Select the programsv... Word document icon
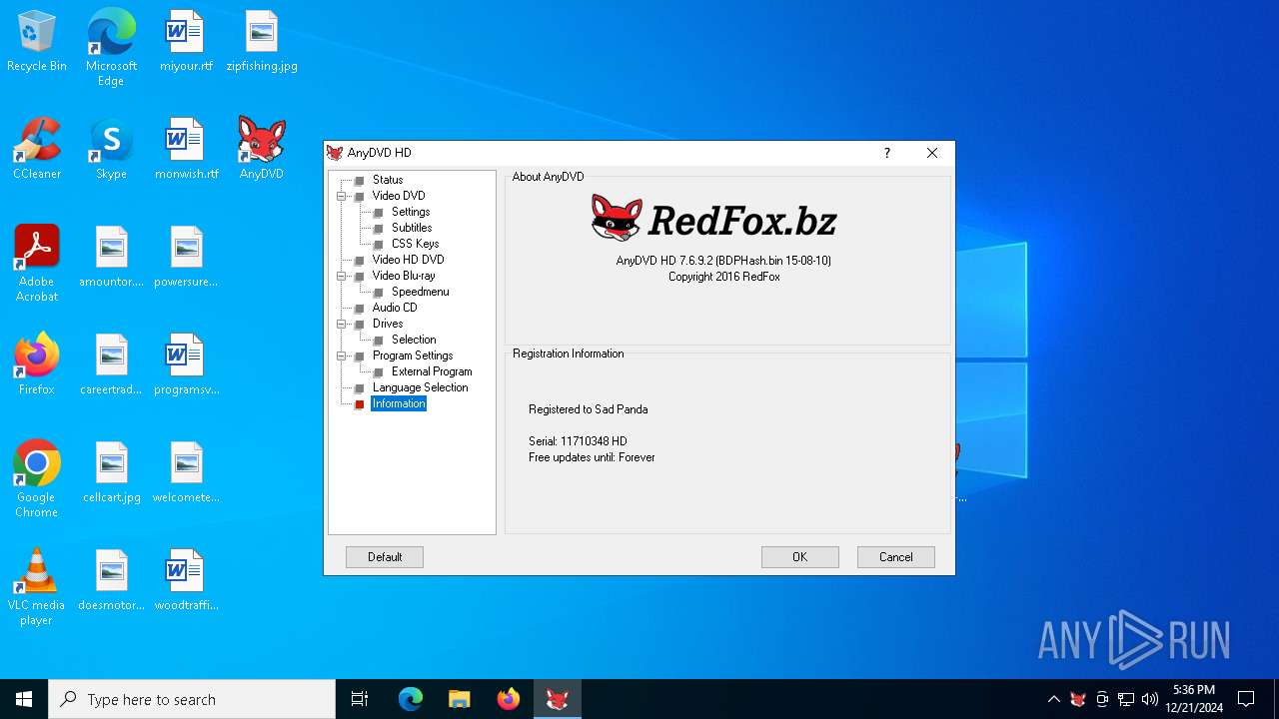 pos(186,365)
